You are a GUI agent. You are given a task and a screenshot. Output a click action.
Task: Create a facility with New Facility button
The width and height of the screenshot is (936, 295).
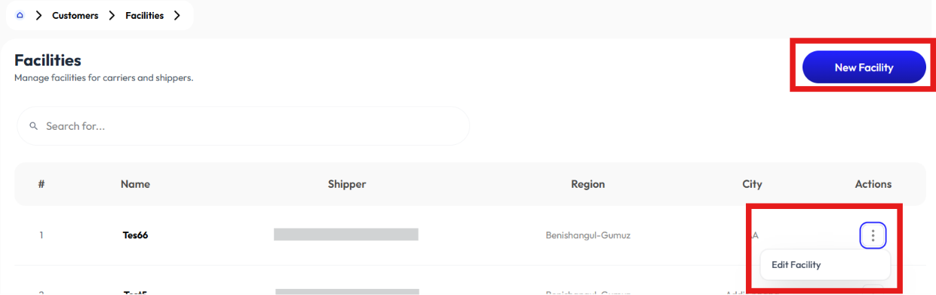point(864,67)
